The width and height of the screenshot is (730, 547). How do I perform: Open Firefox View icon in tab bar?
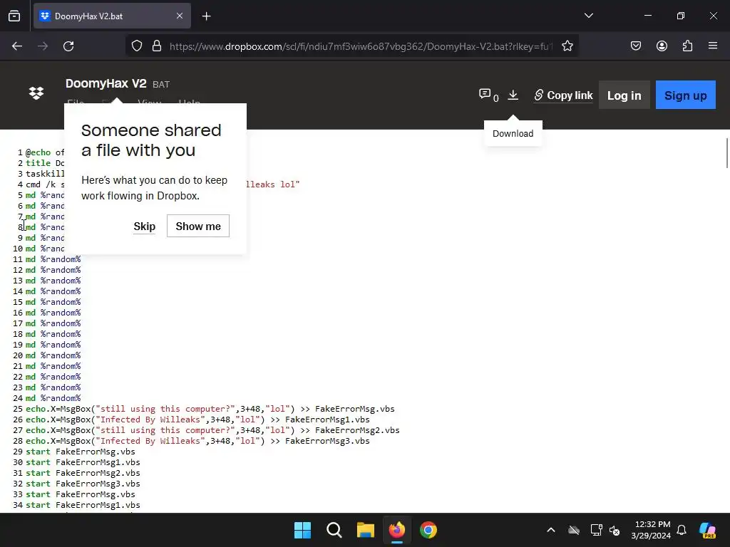pos(14,16)
